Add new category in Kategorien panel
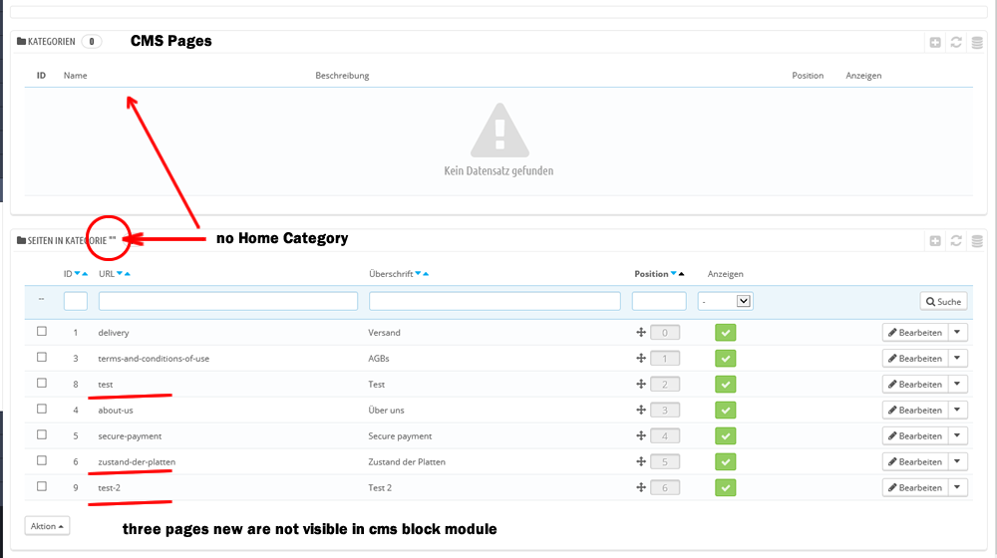Viewport: 997px width, 558px height. pyautogui.click(x=935, y=43)
